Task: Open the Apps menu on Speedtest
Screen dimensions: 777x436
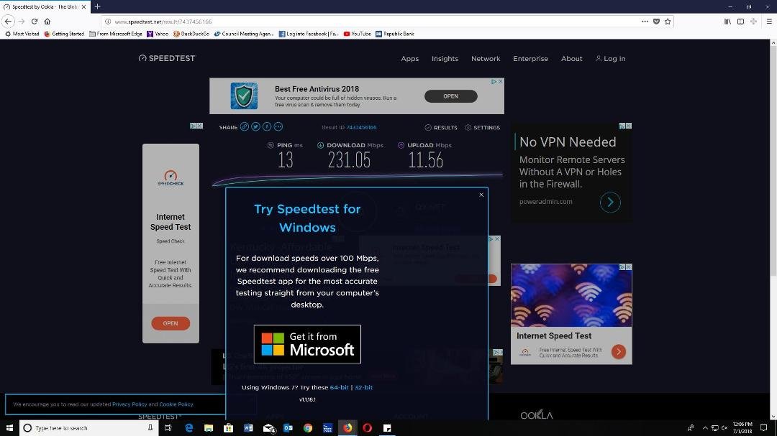Action: (x=410, y=58)
